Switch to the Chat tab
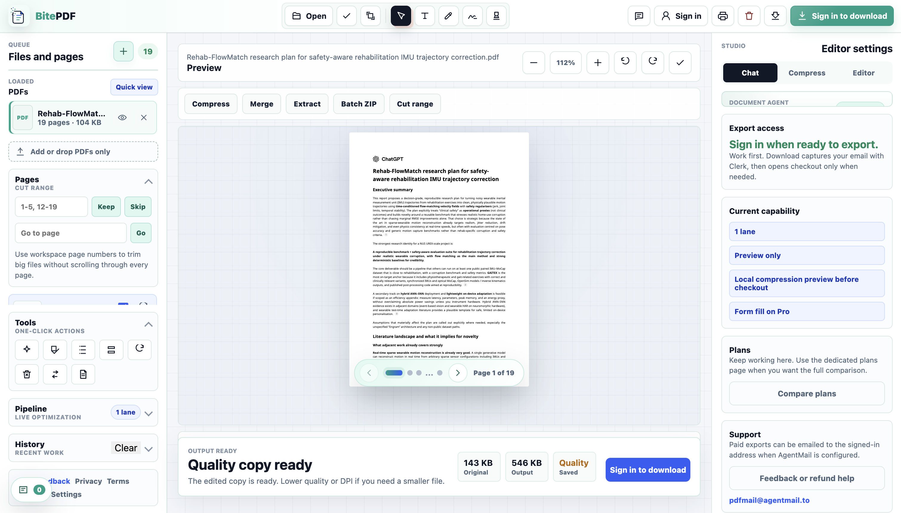Viewport: 901px width, 513px height. 750,73
